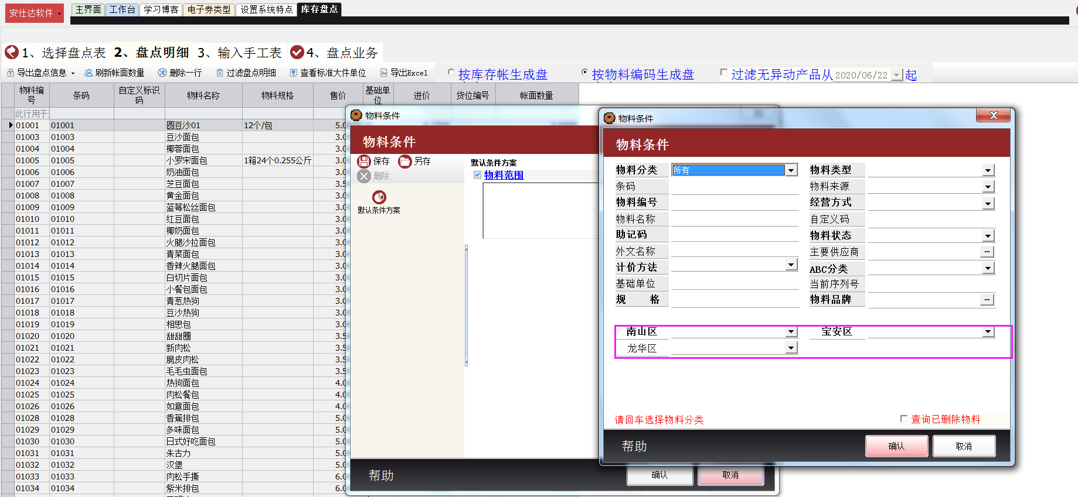1078x497 pixels.
Task: Go to step 1、选择盘点表
Action: click(x=64, y=53)
